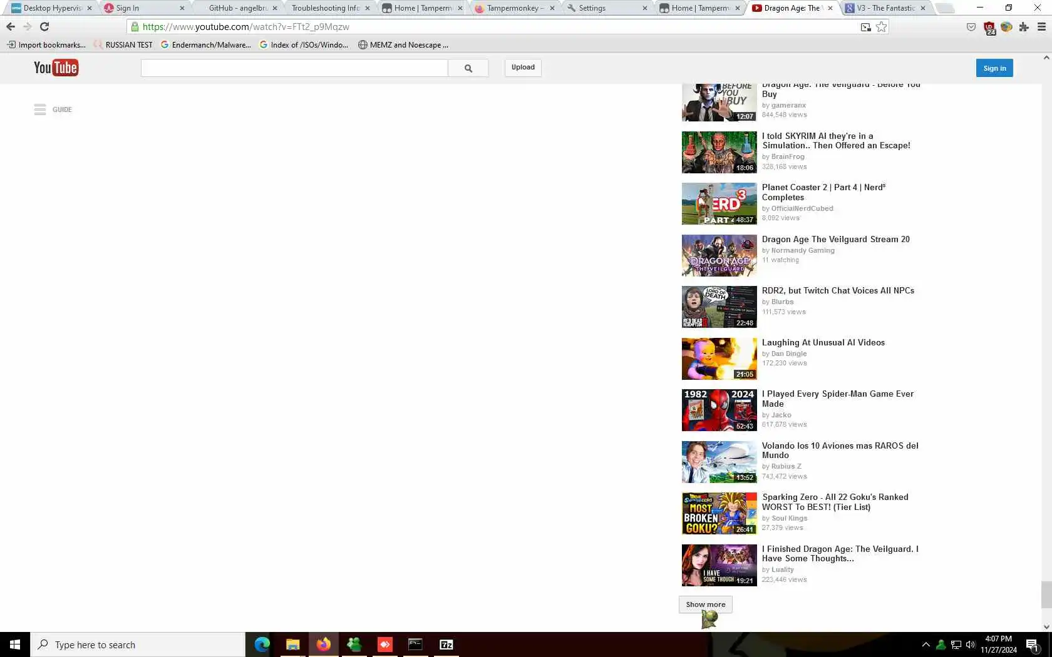Screen dimensions: 1052x657
Task: Click the magnifier search button
Action: coord(468,68)
